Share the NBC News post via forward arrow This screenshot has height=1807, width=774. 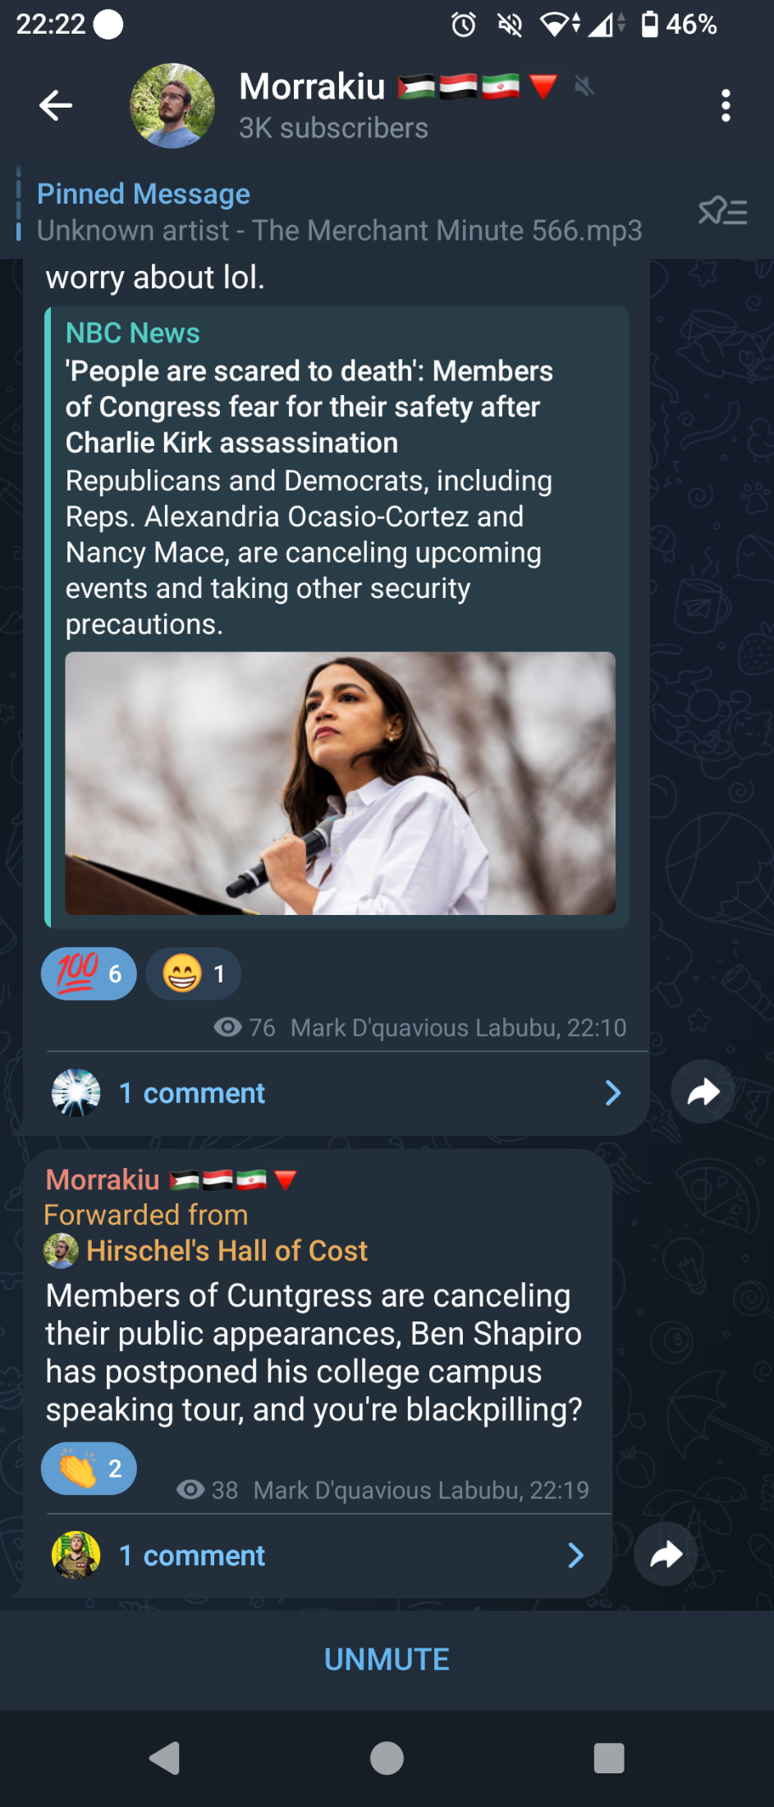pos(703,1092)
